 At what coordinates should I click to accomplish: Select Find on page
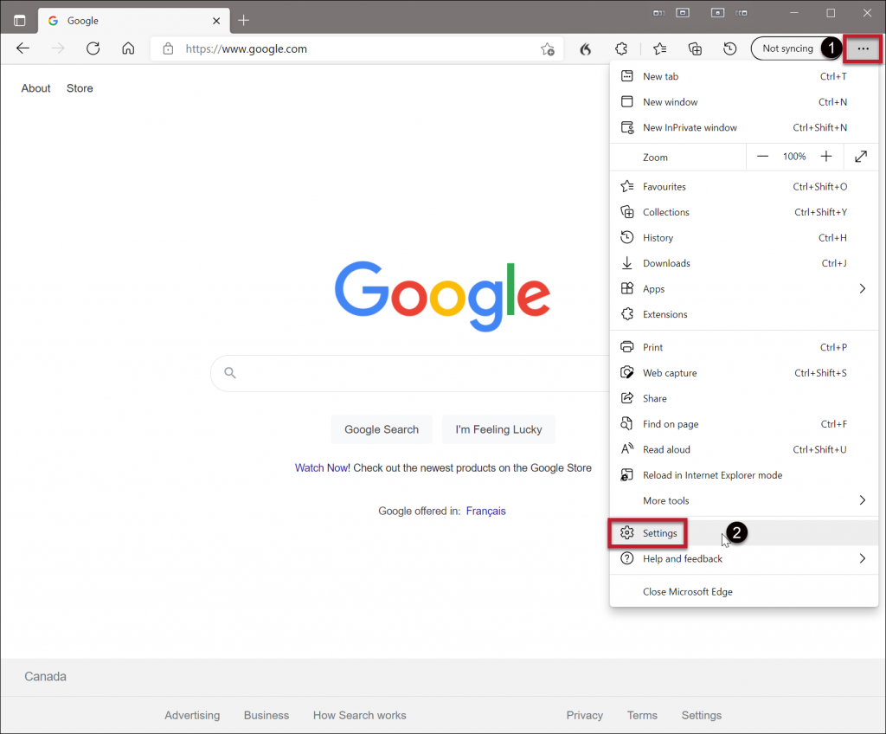coord(743,423)
